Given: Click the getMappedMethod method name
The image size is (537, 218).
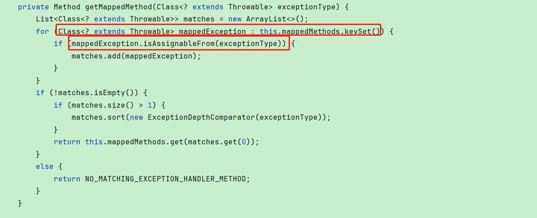Looking at the screenshot, I should tap(118, 7).
